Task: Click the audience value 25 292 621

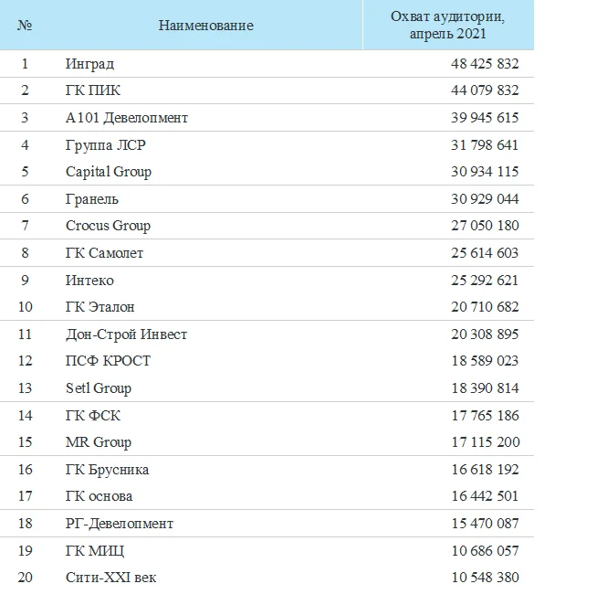Action: coord(485,281)
